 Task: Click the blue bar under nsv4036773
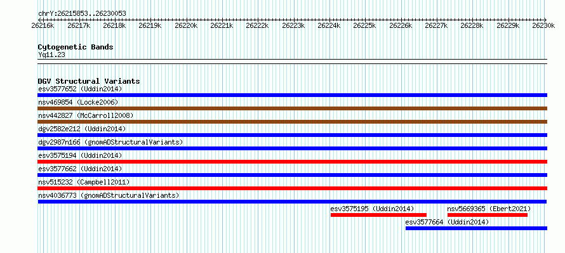[x=292, y=202]
